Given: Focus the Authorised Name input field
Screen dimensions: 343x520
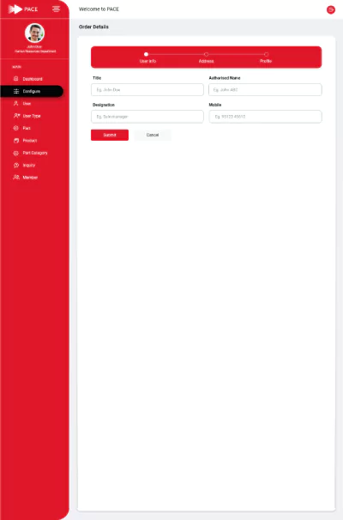Looking at the screenshot, I should 265,90.
